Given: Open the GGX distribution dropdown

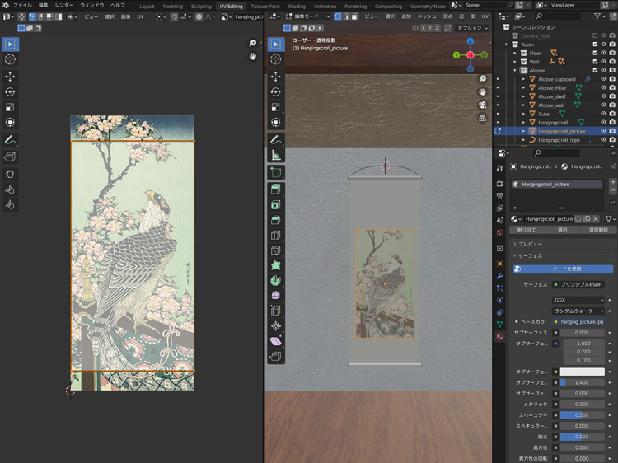Looking at the screenshot, I should [x=579, y=300].
